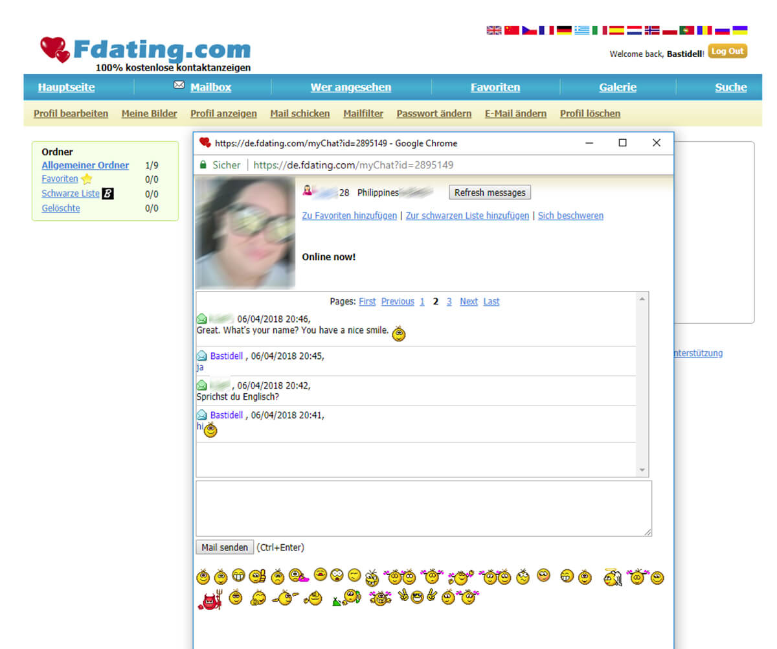
Task: Open the Mailbox tab
Action: 210,87
